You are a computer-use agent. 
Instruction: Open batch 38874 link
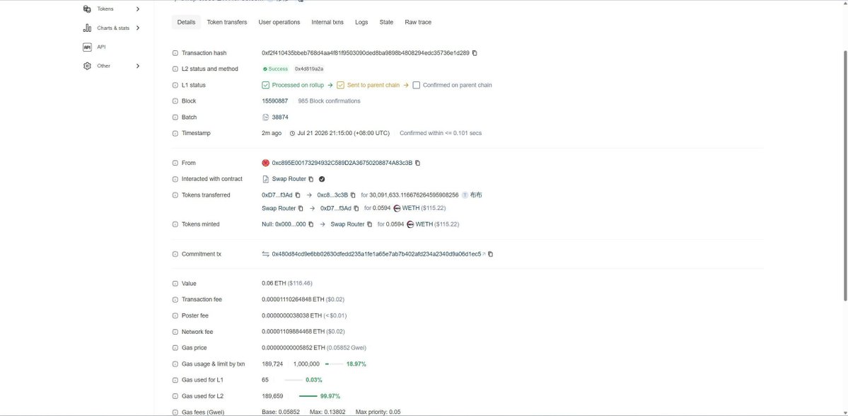pyautogui.click(x=280, y=117)
